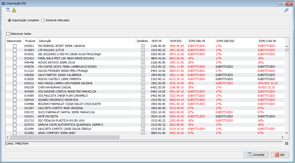Select the Somente Alterados radio option
The height and width of the screenshot is (163, 295).
tap(43, 20)
